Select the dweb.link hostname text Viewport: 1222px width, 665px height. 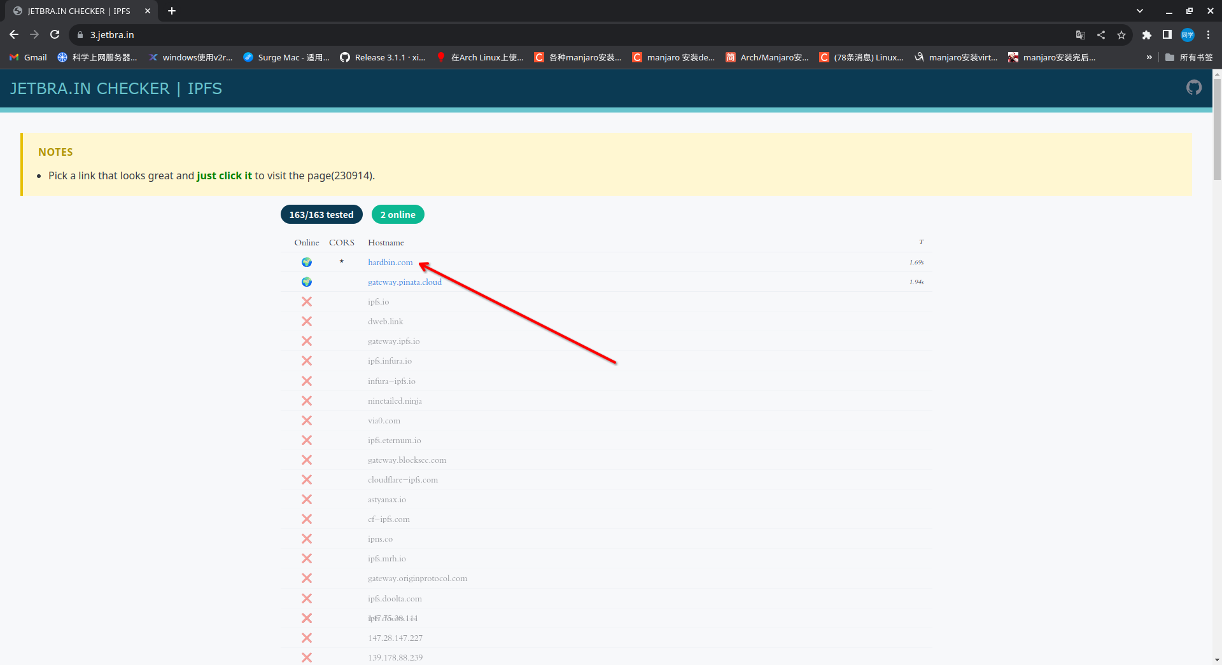click(385, 321)
